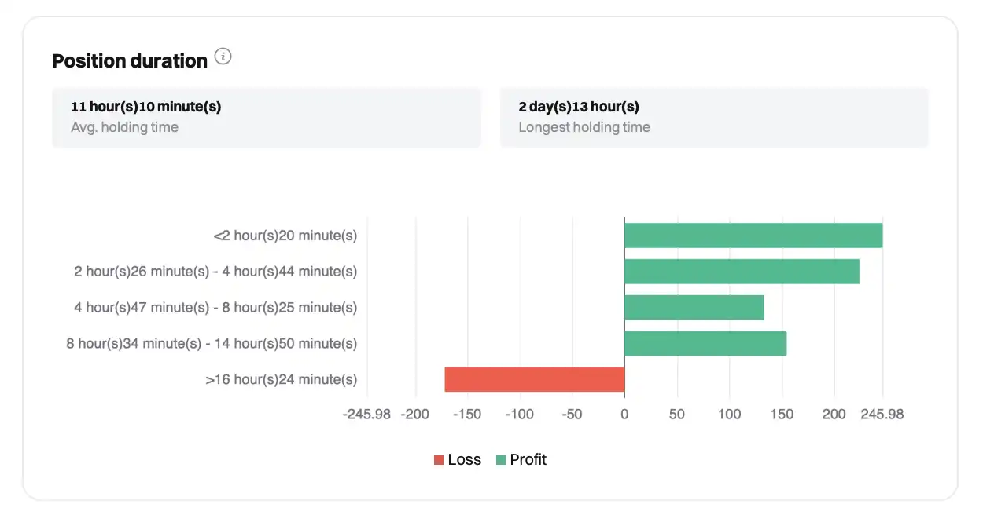Click the info icon beside Position duration
Screen dimensions: 983x526
pos(223,57)
